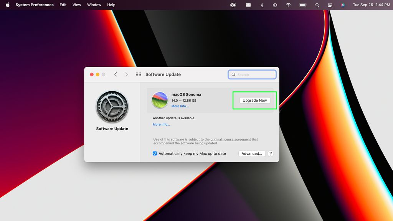
Task: Open the Now Playing menu bar icon
Action: (274, 5)
